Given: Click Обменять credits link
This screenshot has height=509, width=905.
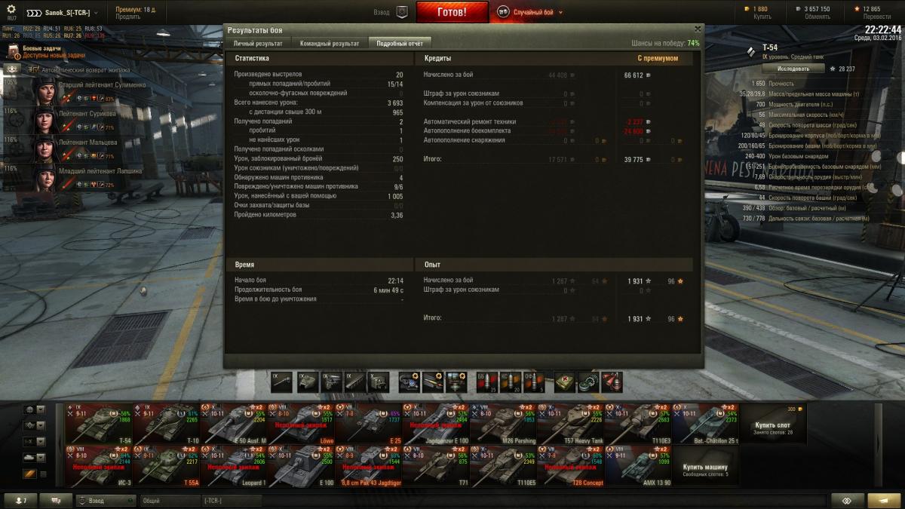Looking at the screenshot, I should (817, 17).
